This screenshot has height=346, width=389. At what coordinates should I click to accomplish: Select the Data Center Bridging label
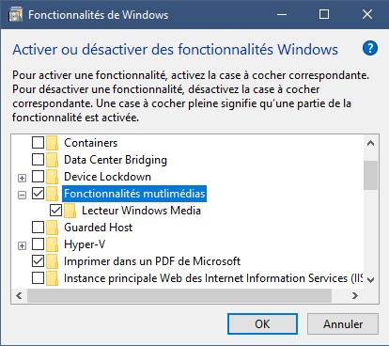[116, 160]
